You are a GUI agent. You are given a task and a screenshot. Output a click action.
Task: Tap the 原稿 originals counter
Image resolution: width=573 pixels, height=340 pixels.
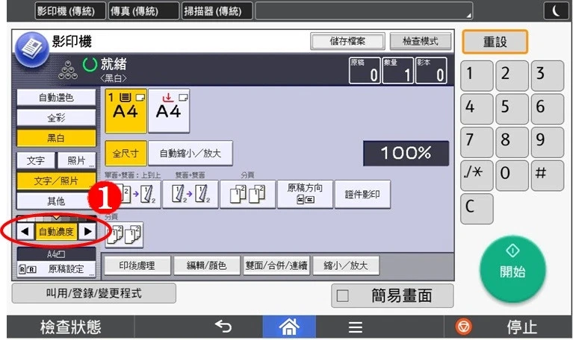point(365,71)
